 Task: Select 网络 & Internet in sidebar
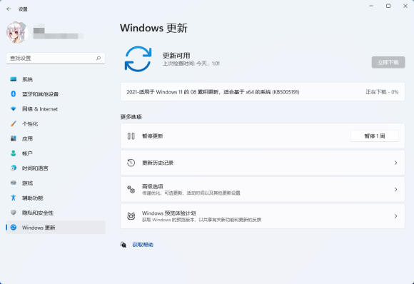click(56, 108)
